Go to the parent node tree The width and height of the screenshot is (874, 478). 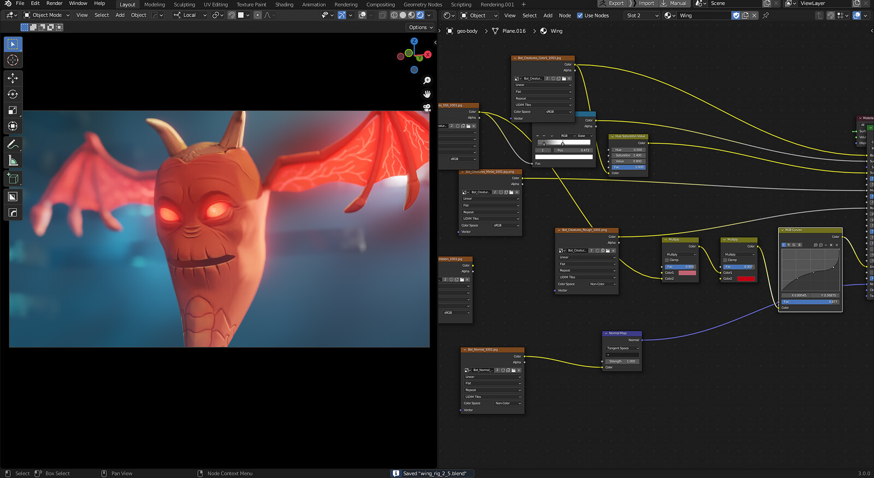coord(819,15)
